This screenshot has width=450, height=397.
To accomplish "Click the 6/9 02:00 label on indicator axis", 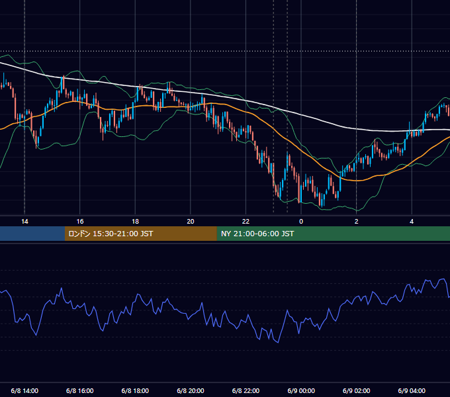I will [x=357, y=390].
